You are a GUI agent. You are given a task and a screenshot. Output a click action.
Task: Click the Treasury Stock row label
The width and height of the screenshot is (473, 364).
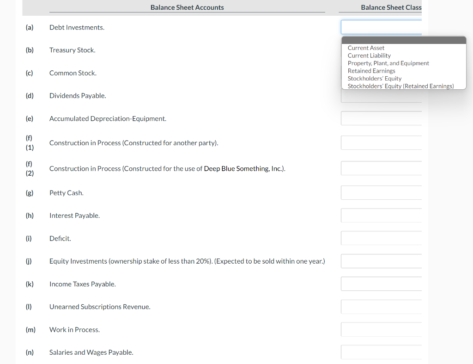click(x=72, y=50)
